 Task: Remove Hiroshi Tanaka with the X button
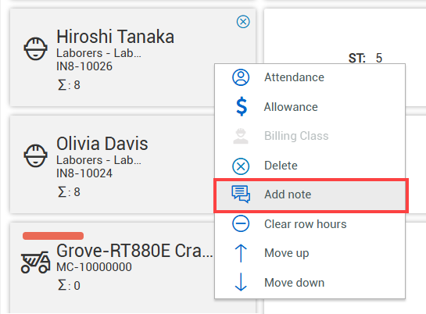(x=243, y=21)
